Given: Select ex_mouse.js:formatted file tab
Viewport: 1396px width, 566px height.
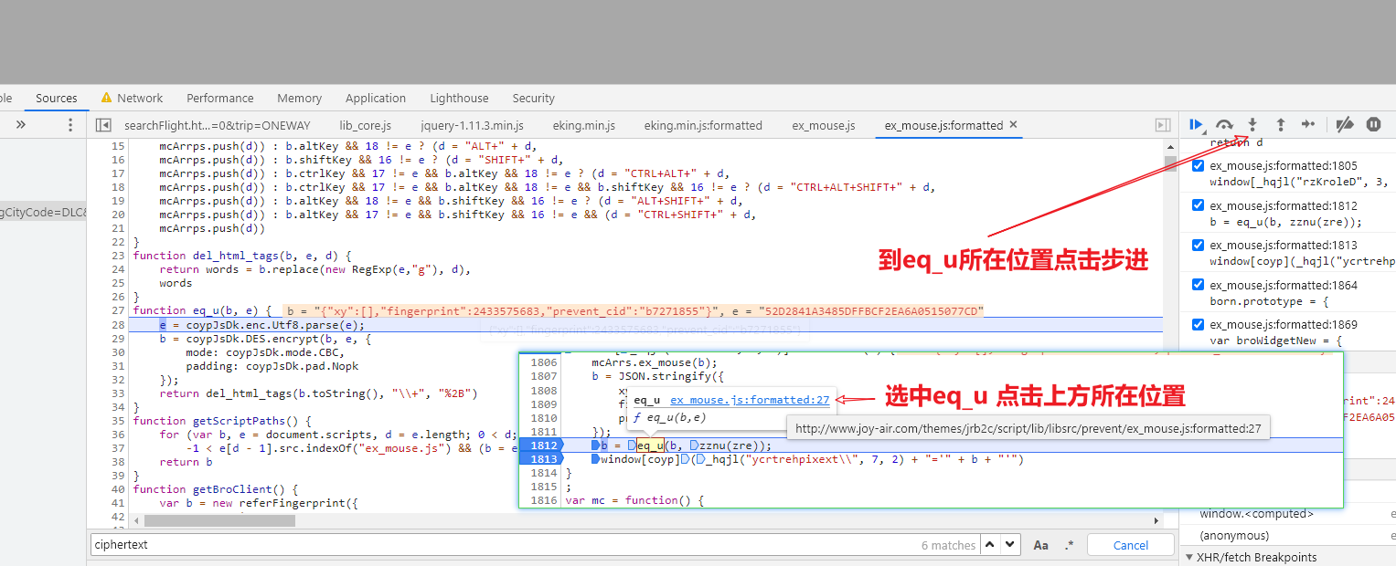Looking at the screenshot, I should (943, 125).
